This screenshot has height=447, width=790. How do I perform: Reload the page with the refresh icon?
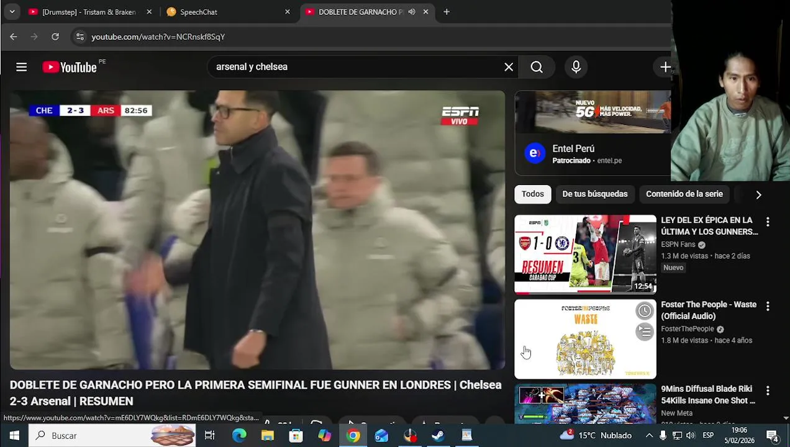(x=55, y=37)
